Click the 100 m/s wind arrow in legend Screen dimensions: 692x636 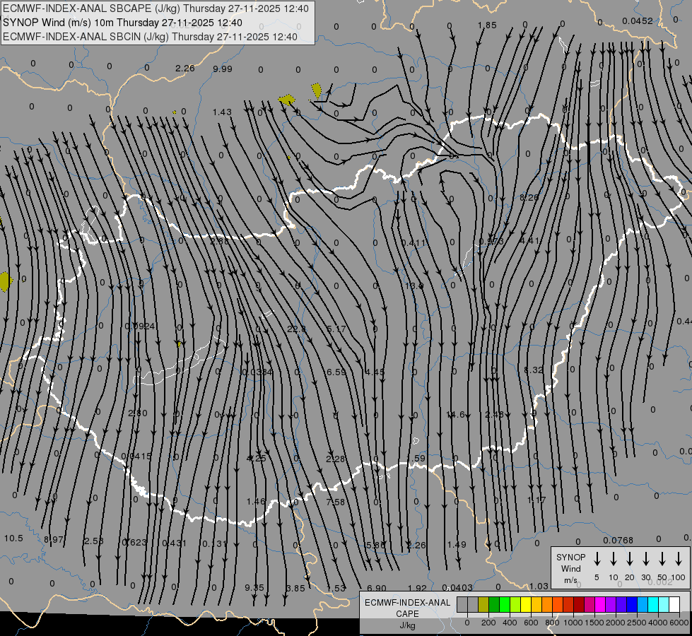coord(679,559)
